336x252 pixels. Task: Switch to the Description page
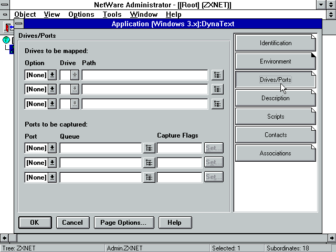275,98
